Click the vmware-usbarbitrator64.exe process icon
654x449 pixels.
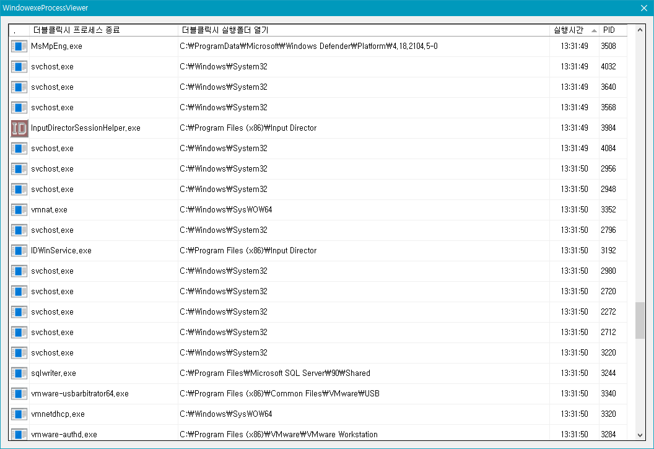(19, 393)
